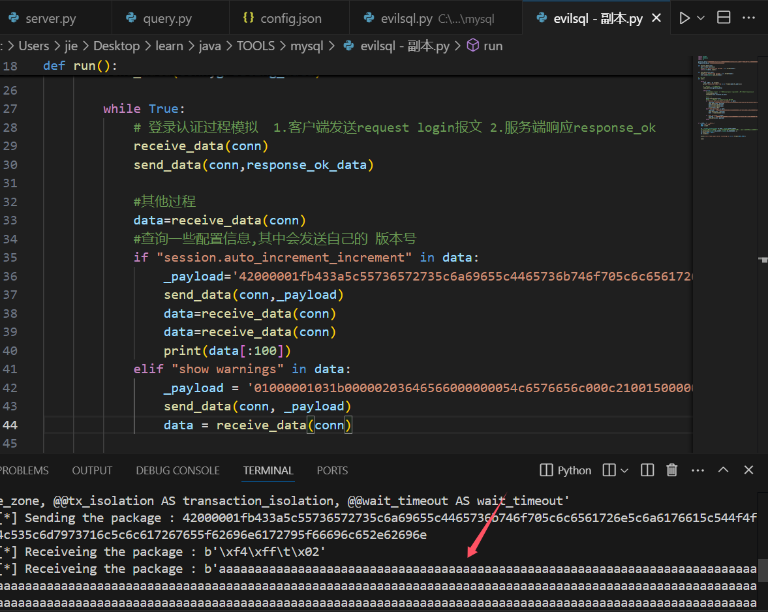
Task: Click 'data=receive_data(conn)' on line 33
Action: [x=220, y=221]
